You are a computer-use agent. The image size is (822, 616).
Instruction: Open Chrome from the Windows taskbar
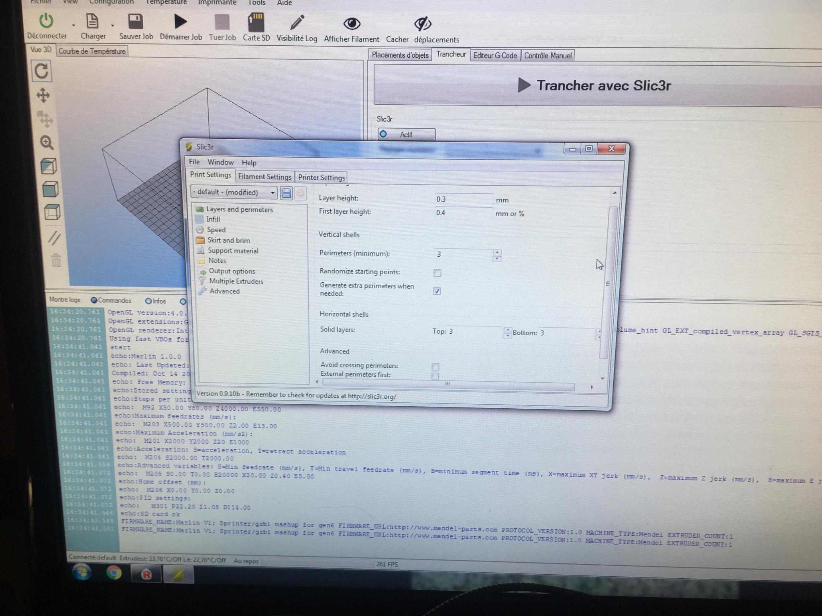click(x=114, y=573)
